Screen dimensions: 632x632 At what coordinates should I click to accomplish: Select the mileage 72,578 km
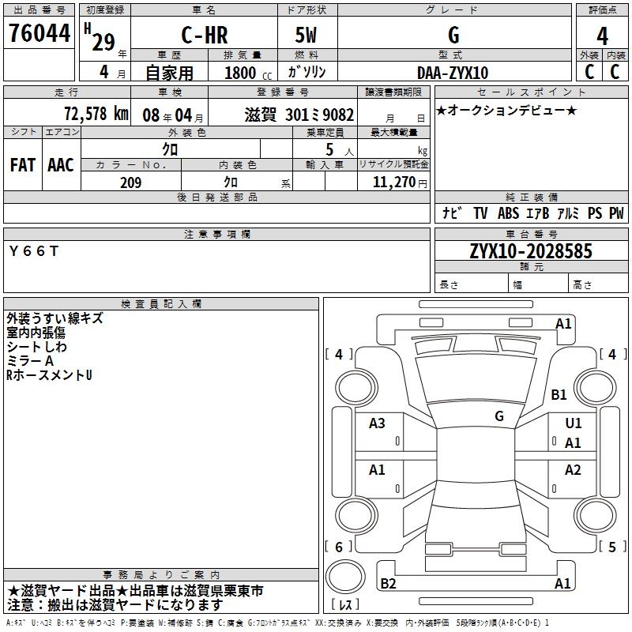coord(96,114)
